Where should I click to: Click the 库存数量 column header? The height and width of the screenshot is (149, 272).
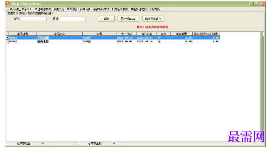click(182, 34)
